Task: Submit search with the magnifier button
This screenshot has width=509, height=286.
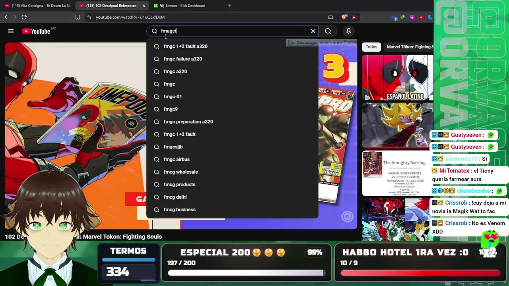Action: tap(328, 31)
